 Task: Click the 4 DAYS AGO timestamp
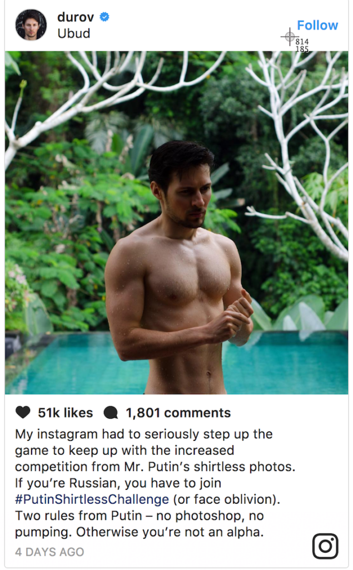coord(49,552)
